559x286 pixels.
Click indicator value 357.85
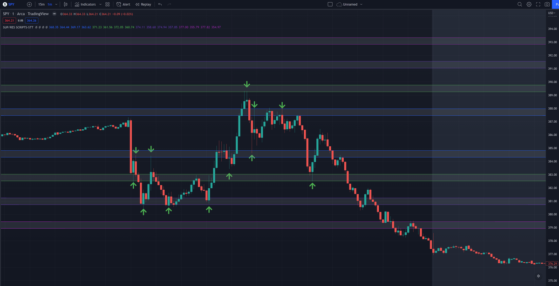tap(172, 27)
